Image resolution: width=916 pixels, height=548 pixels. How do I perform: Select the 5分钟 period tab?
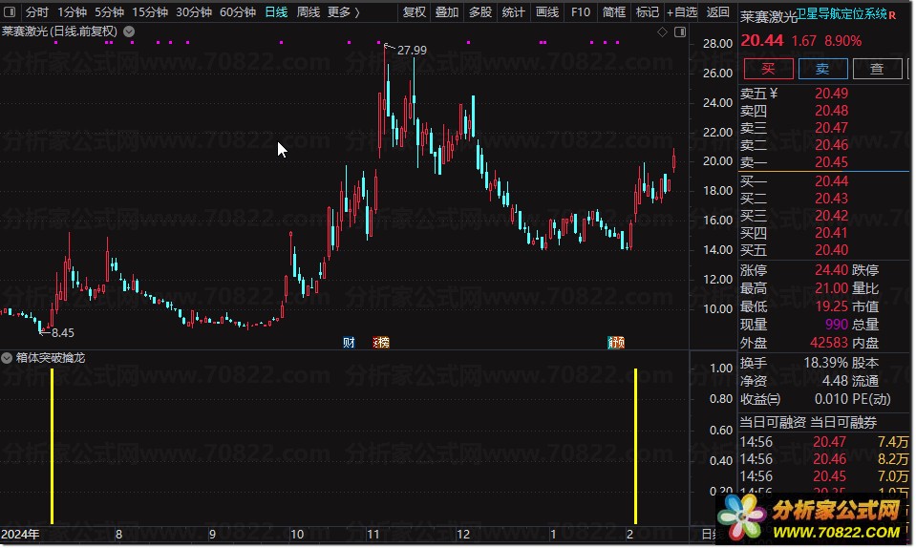pyautogui.click(x=109, y=11)
